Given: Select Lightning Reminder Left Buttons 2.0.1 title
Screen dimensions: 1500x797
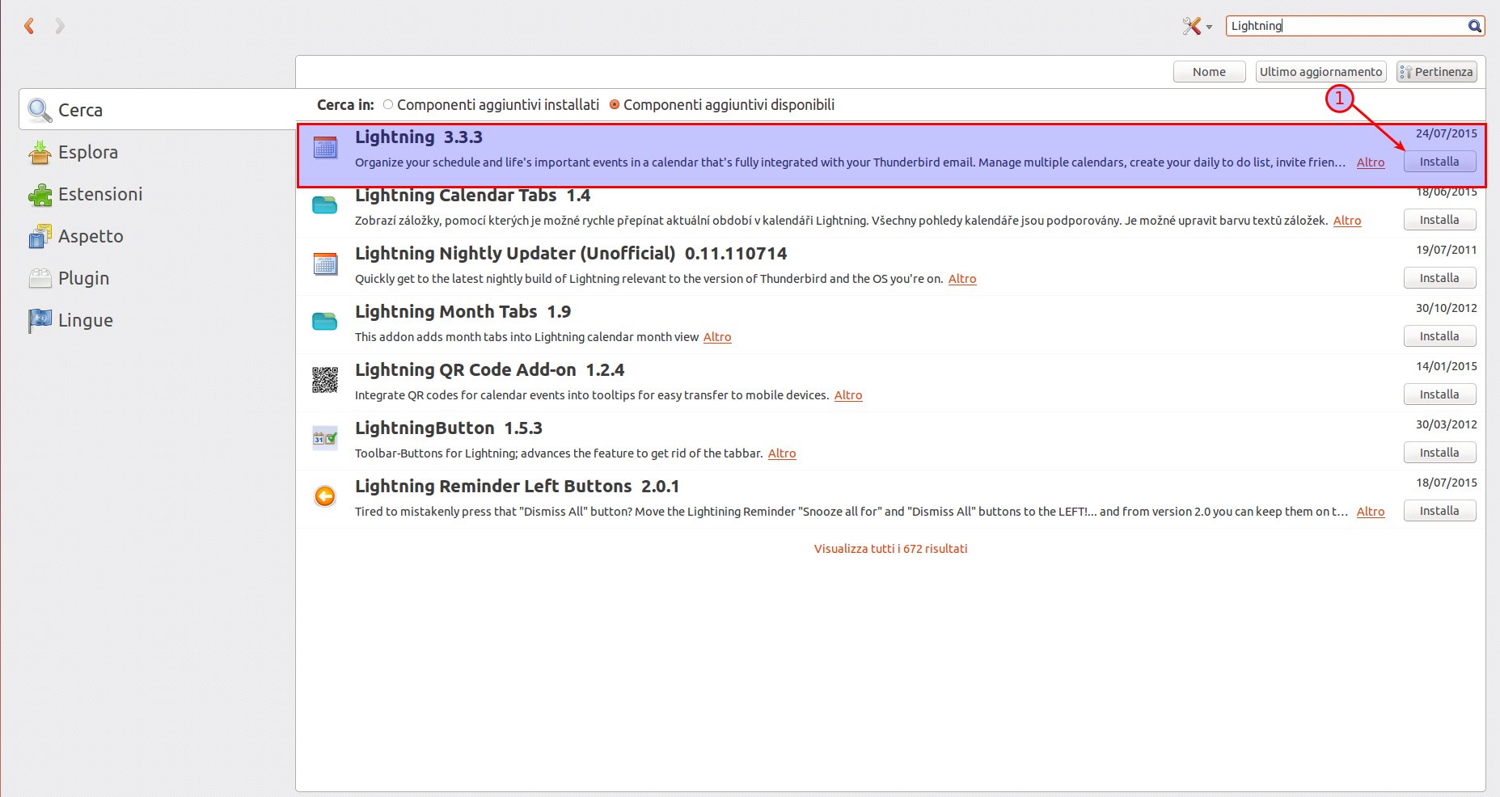Looking at the screenshot, I should [518, 487].
